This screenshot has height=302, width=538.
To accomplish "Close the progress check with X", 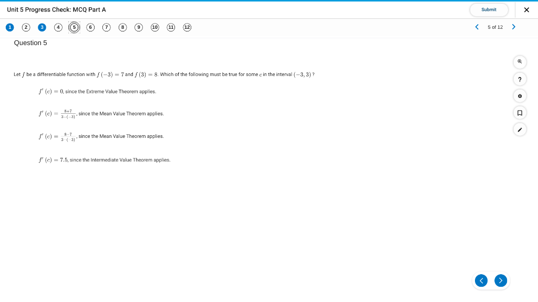I will coord(526,9).
